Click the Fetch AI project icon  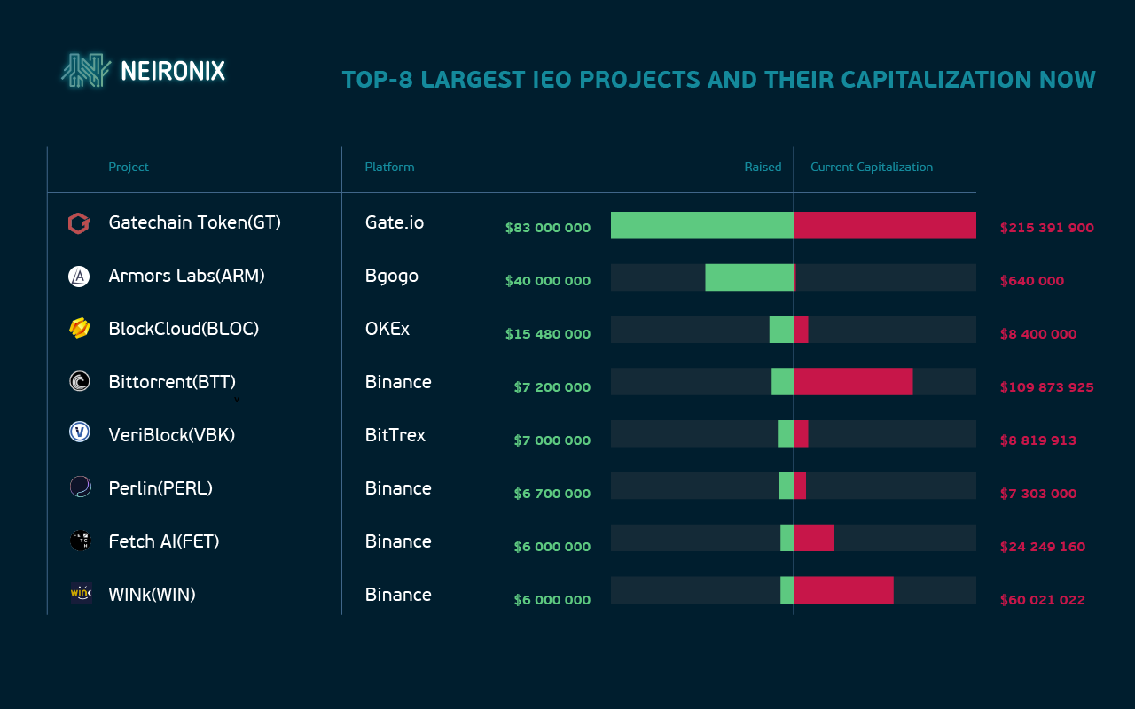[80, 541]
